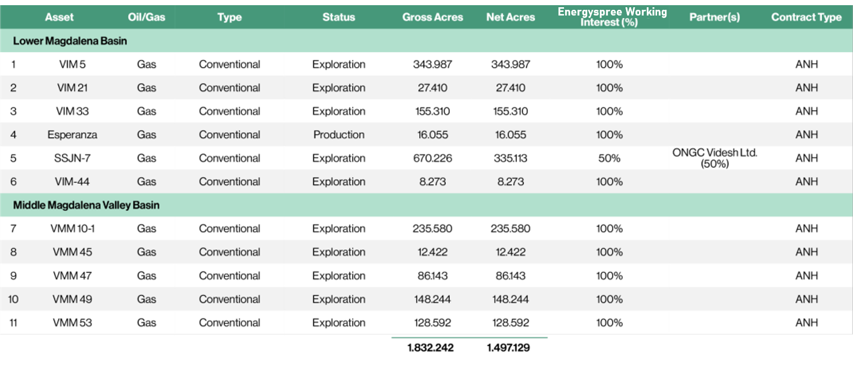The image size is (853, 370).
Task: Select Energyspree Working Interest header
Action: [x=612, y=17]
